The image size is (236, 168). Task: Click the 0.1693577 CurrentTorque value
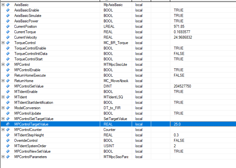pyautogui.click(x=182, y=32)
